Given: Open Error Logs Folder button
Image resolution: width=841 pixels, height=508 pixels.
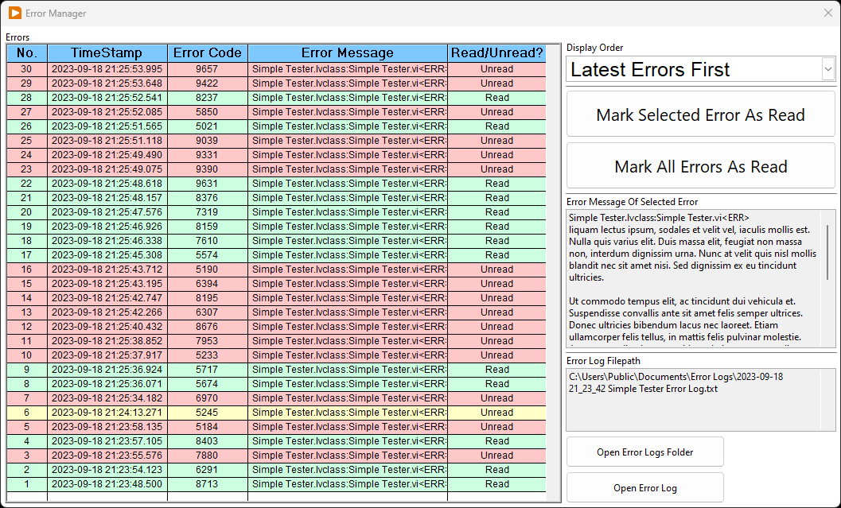Looking at the screenshot, I should (x=644, y=452).
